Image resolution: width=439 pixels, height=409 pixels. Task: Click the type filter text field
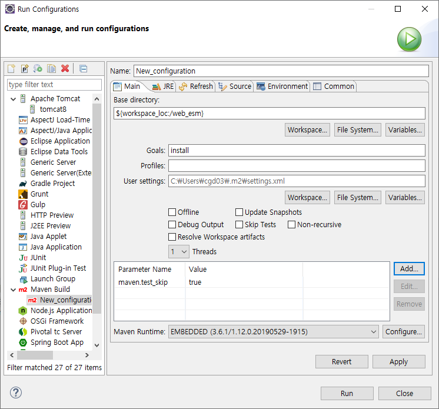(x=54, y=85)
